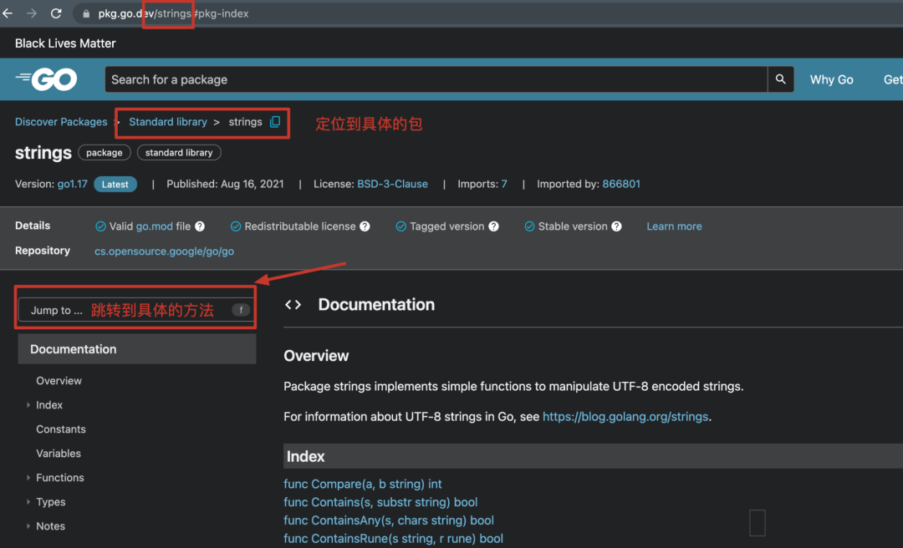Viewport: 903px width, 548px height.
Task: Select the Documentation sidebar heading
Action: [137, 349]
